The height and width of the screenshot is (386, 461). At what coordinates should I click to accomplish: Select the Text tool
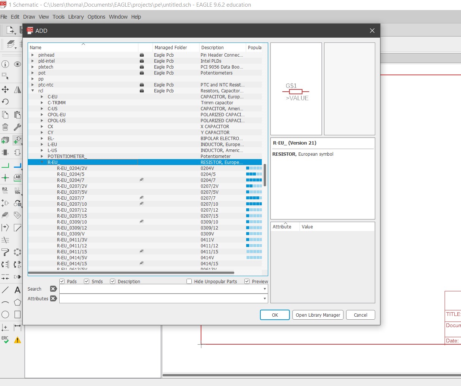(x=18, y=290)
